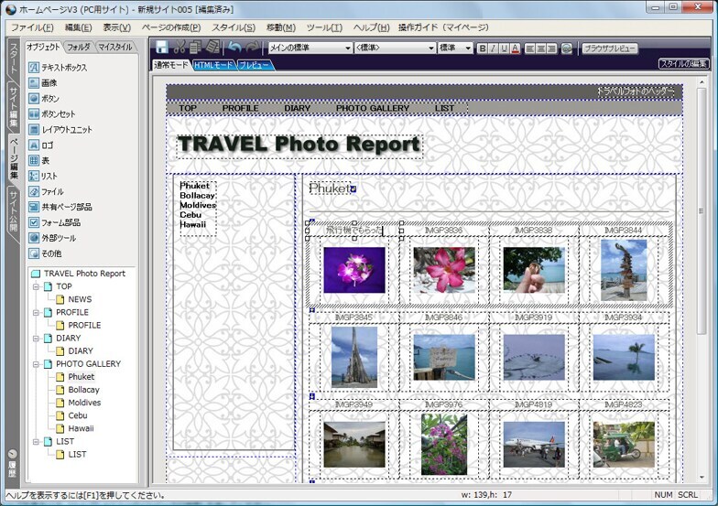Open the ファイル(F) menu
This screenshot has width=718, height=506.
[x=32, y=27]
